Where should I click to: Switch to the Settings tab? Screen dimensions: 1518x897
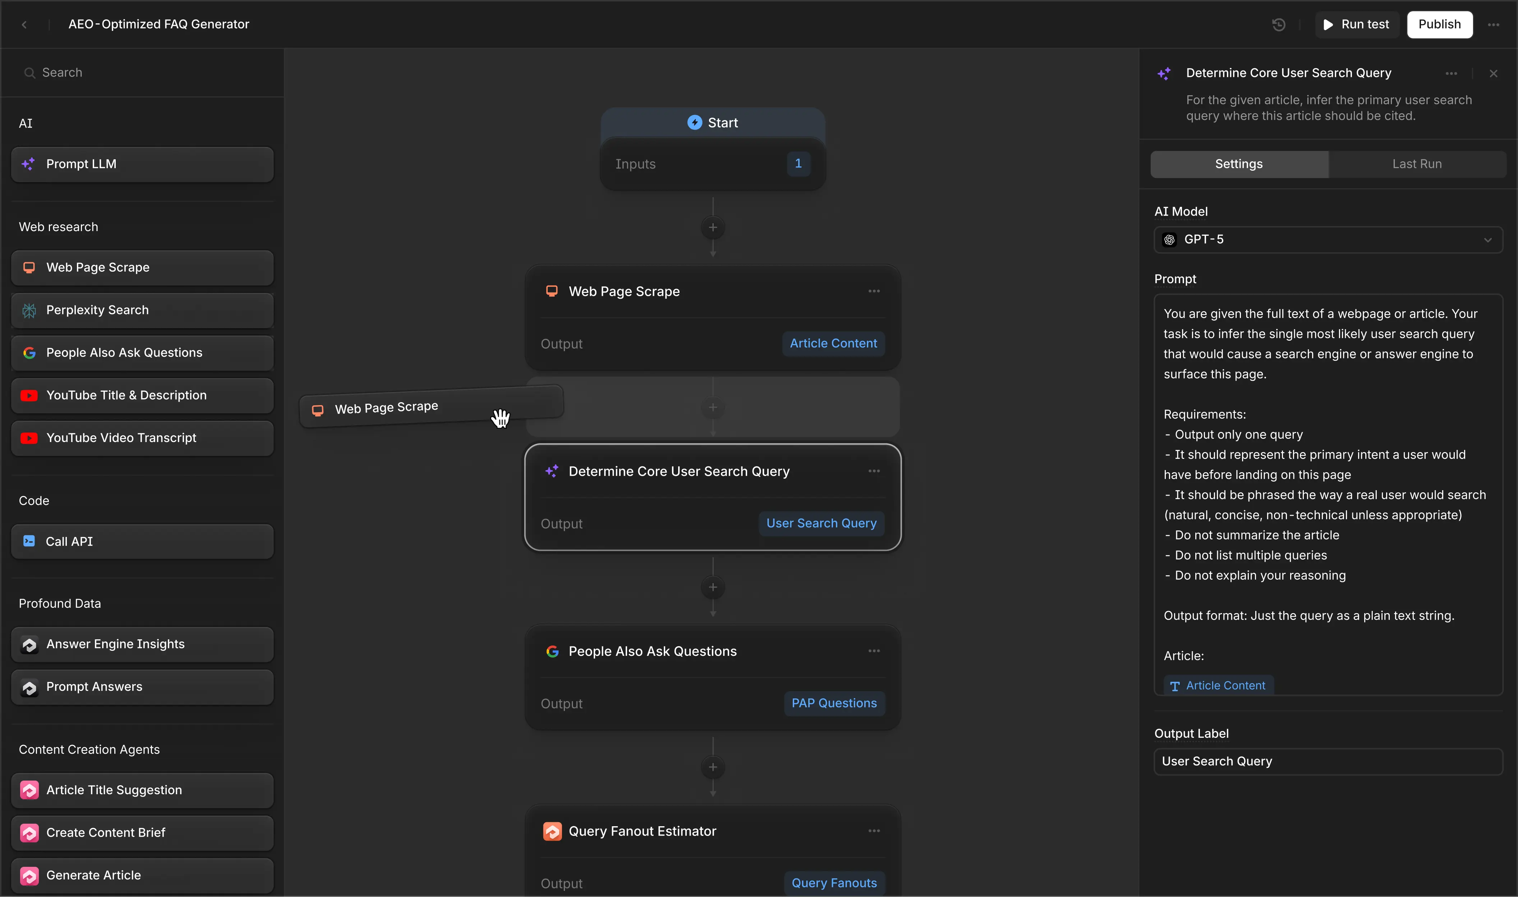click(1238, 163)
